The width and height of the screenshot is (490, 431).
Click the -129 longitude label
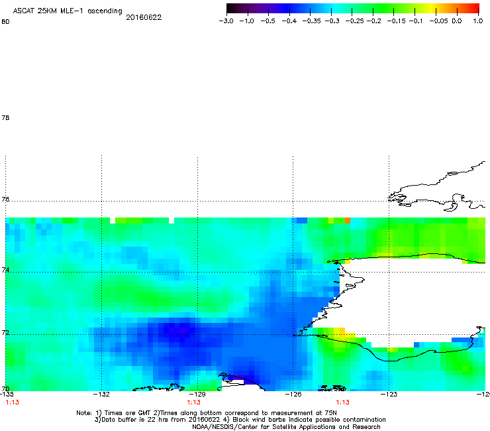pos(197,395)
